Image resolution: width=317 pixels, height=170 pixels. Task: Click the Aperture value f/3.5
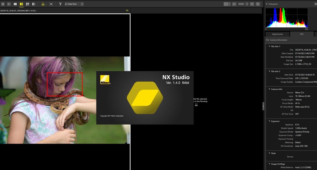297,125
